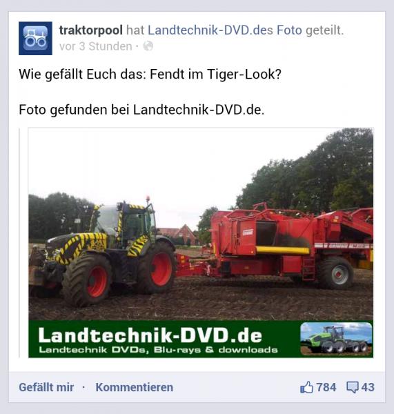This screenshot has height=414, width=394.
Task: Click the 'Landtechnik DVDs, Blu-rays & downloads' subtitle
Action: pos(158,350)
